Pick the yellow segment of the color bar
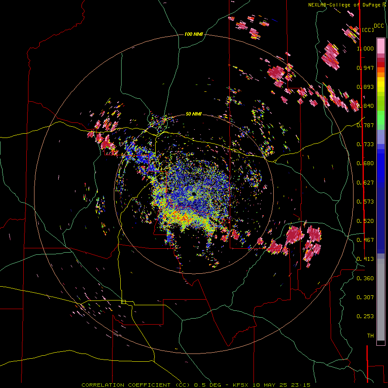The width and height of the screenshot is (388, 388). pyautogui.click(x=381, y=84)
